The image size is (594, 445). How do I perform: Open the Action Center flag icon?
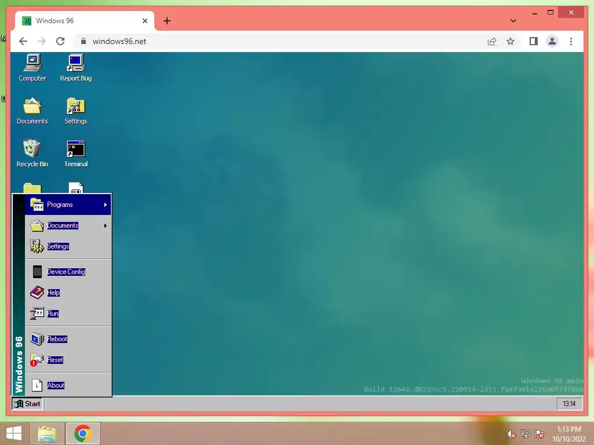(x=539, y=434)
